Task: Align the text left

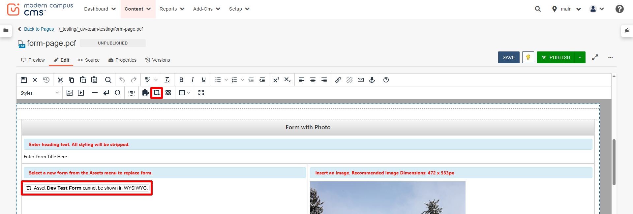Action: [302, 80]
